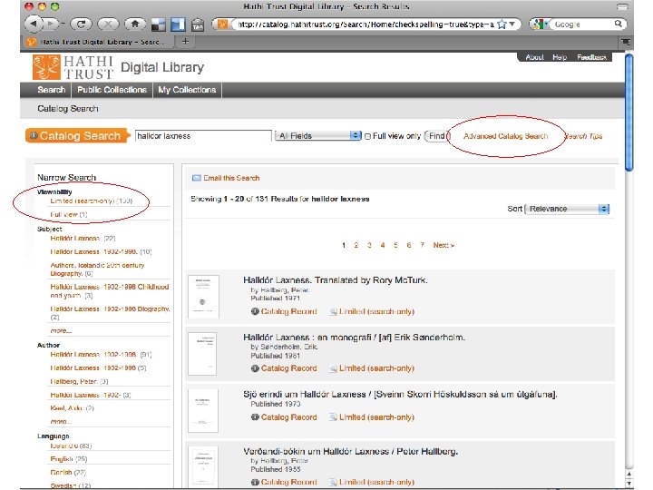Click the Find button
Screen dimensions: 653x490
436,136
